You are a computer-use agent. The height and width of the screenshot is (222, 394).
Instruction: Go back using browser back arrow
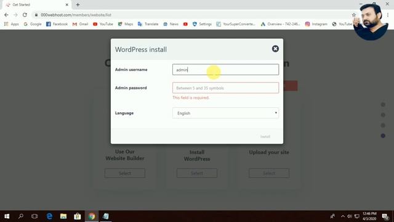(6, 15)
